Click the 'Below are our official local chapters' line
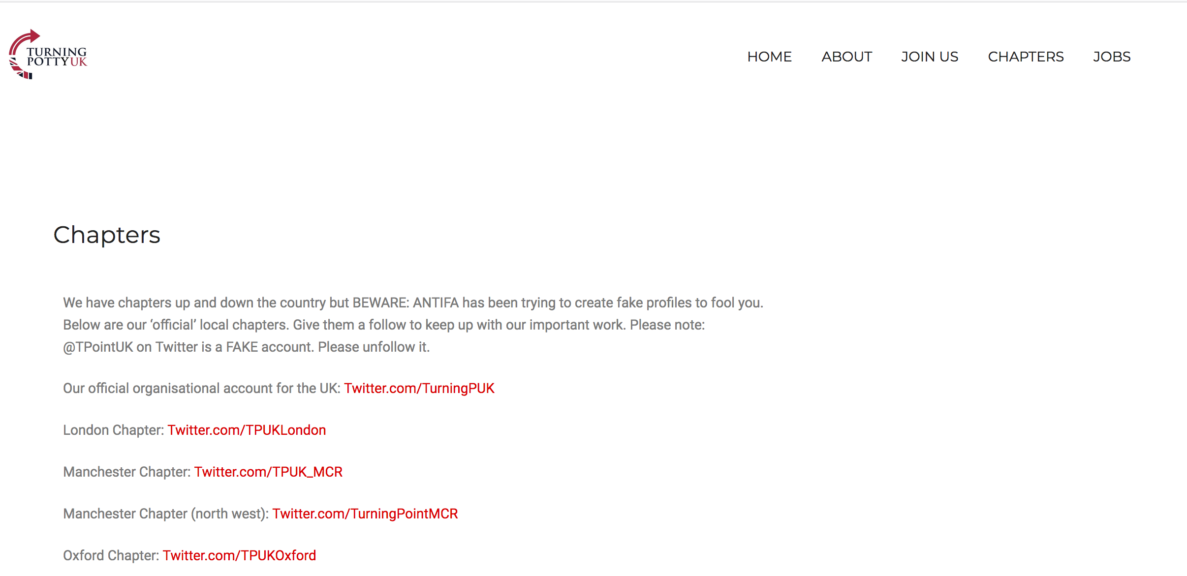Screen dimensions: 1187x576 tap(384, 325)
